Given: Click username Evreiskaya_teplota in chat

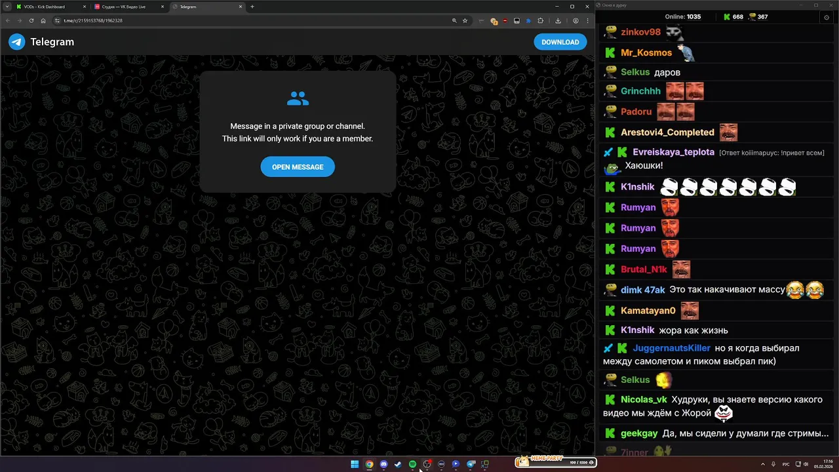Looking at the screenshot, I should tap(673, 152).
